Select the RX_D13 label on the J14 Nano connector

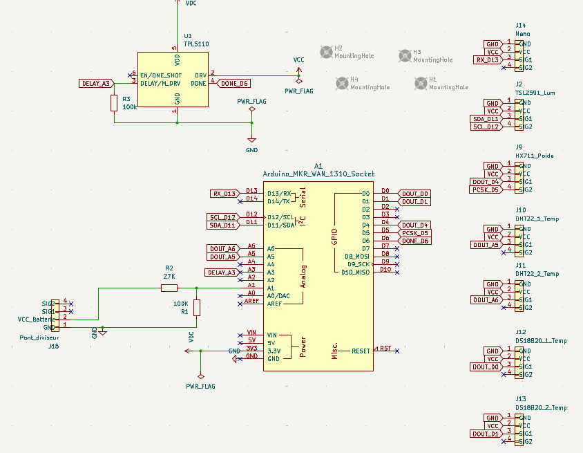[488, 60]
